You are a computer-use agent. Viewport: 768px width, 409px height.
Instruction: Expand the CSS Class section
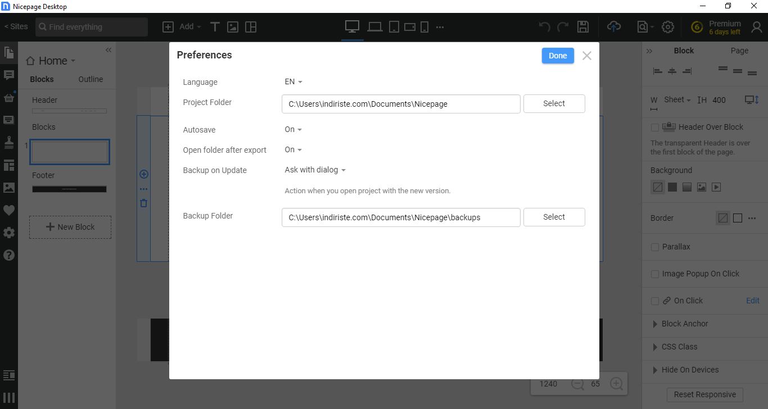click(675, 347)
